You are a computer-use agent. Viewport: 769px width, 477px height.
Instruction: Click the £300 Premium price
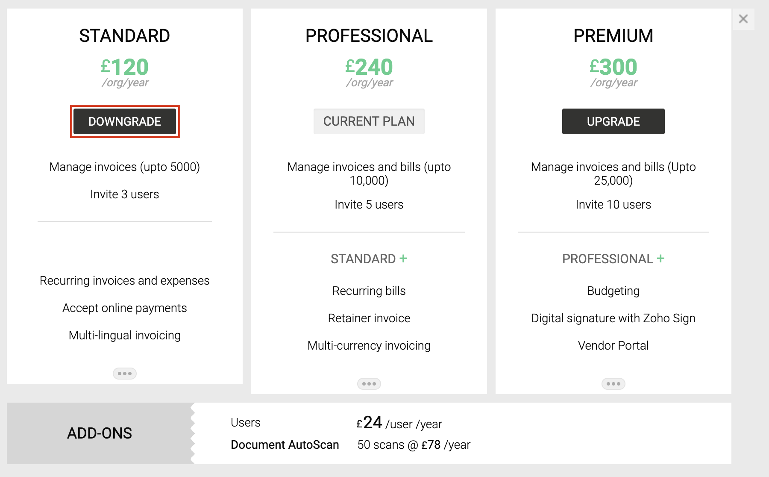613,67
